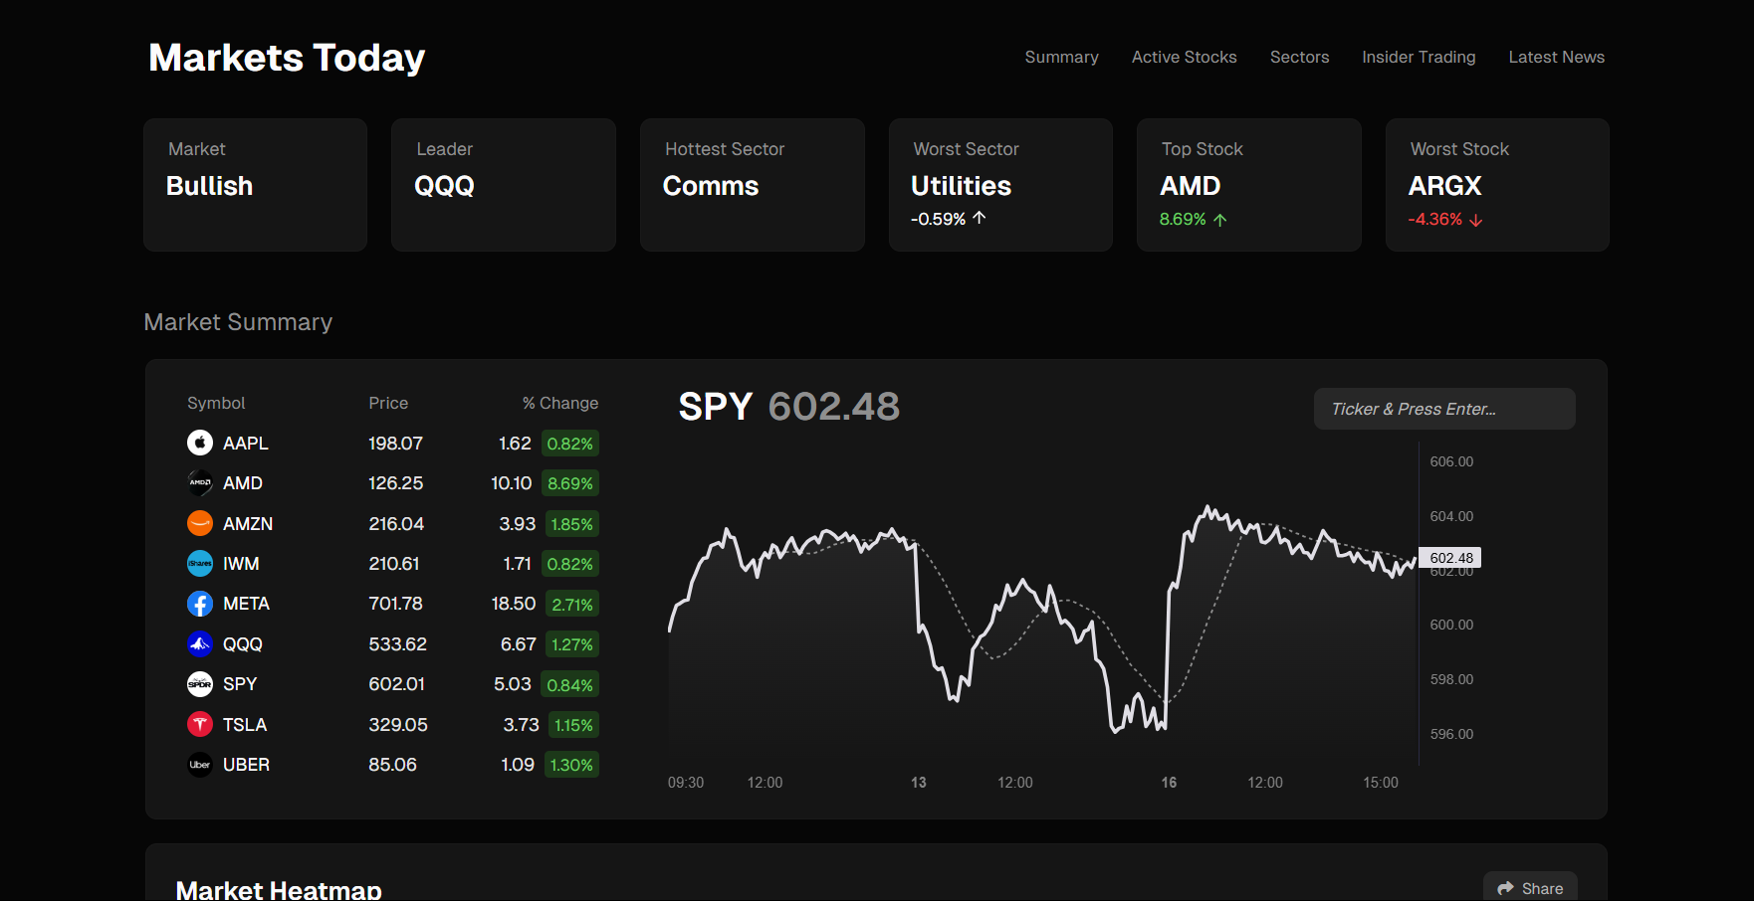The height and width of the screenshot is (901, 1754).
Task: Click the 701.78 price of META
Action: coord(395,604)
